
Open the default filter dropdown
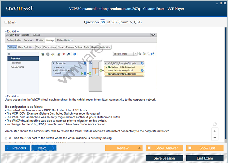[x=125, y=54]
